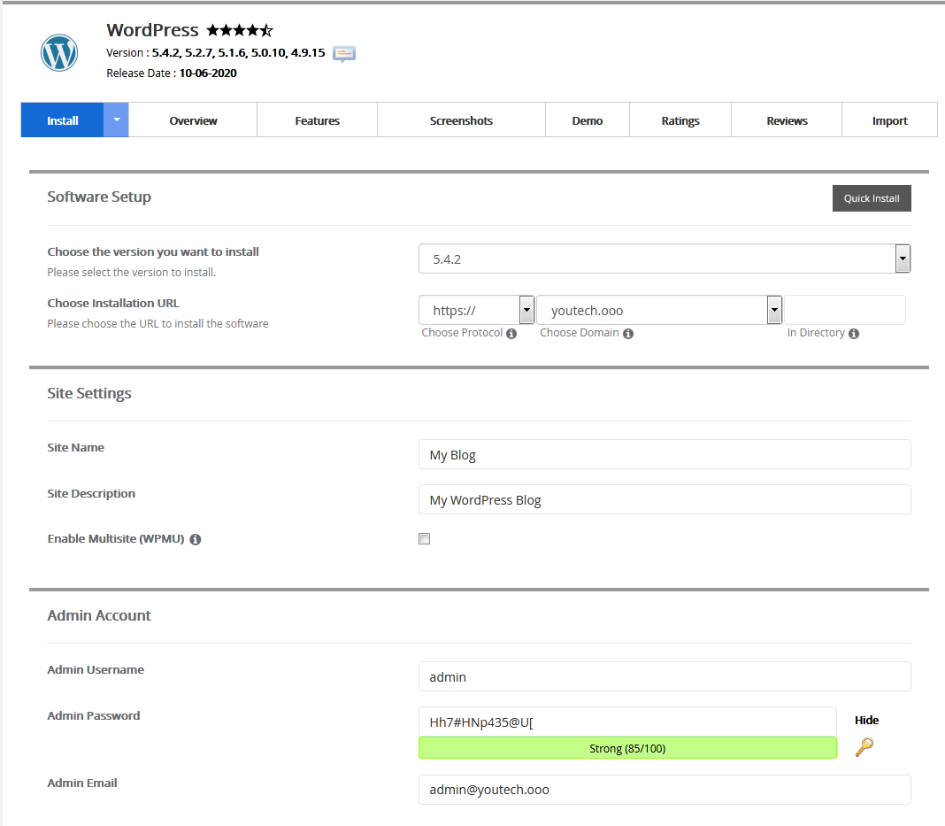Screen dimensions: 945x826
Task: Click the Admin Username field
Action: pos(665,676)
